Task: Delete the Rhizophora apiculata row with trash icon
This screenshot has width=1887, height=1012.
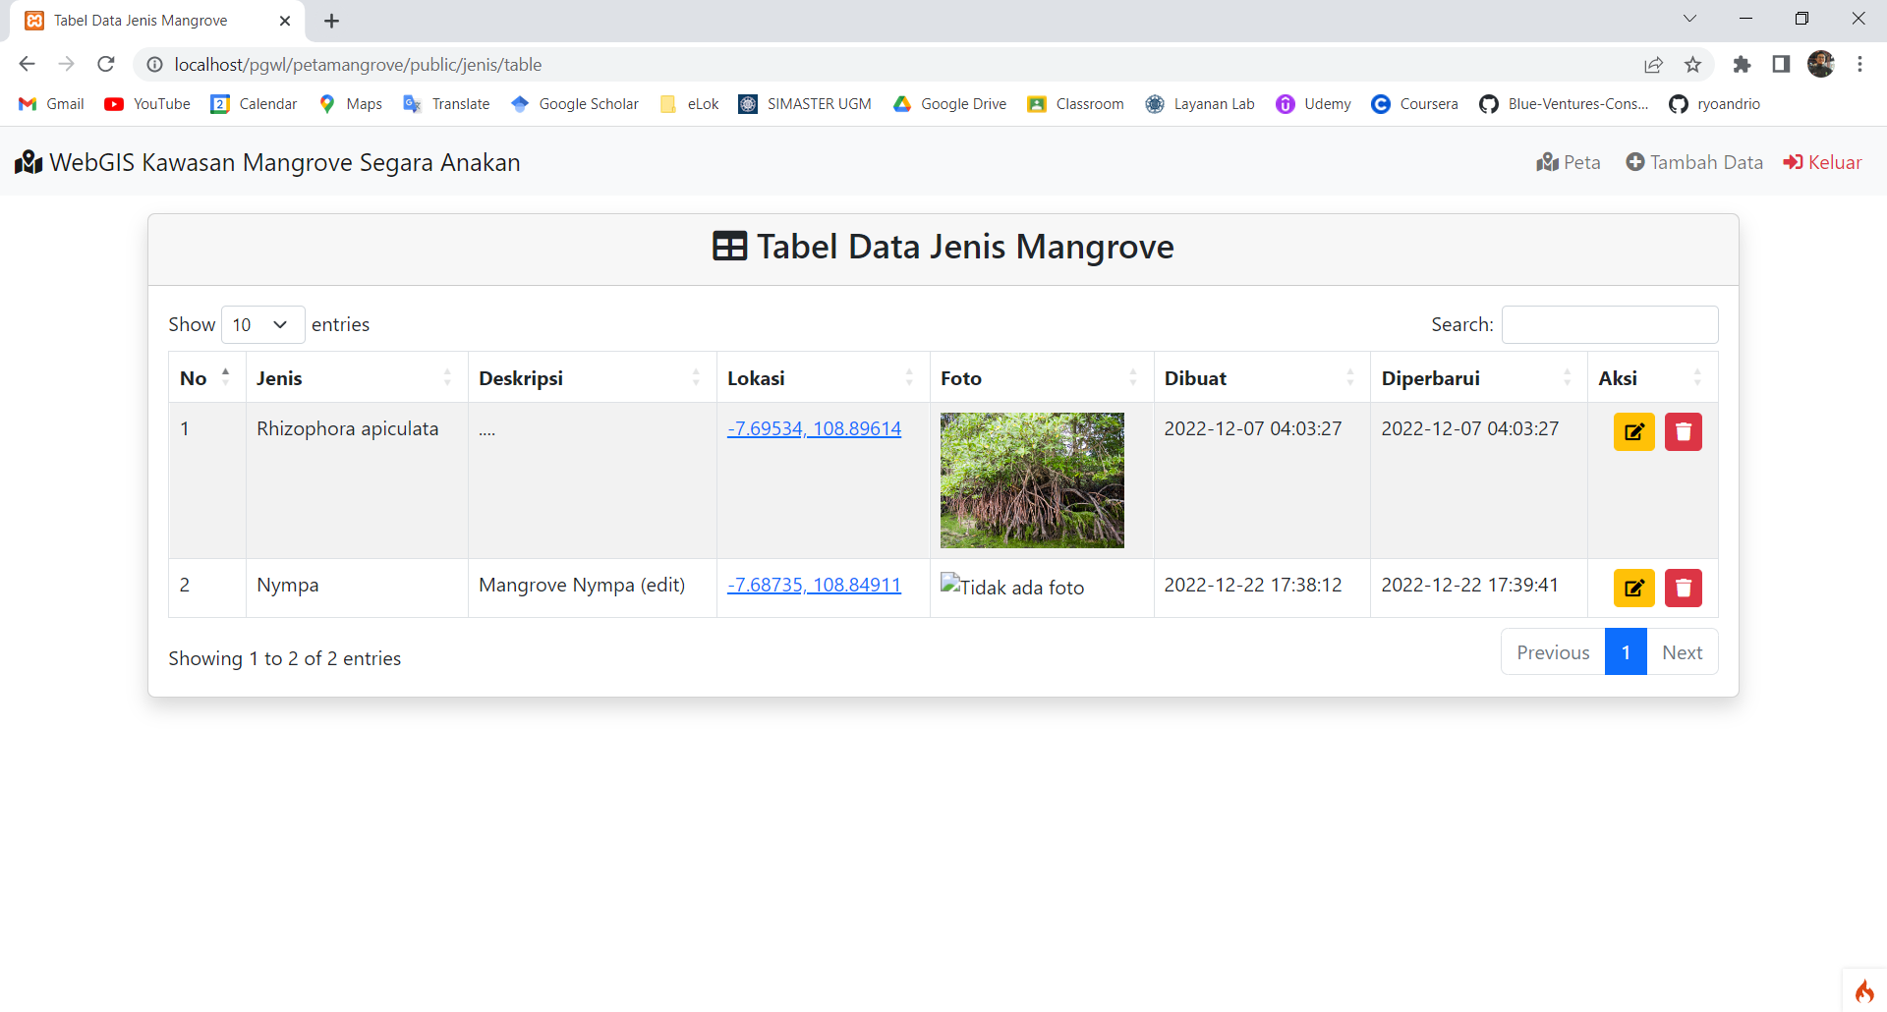Action: coord(1683,432)
